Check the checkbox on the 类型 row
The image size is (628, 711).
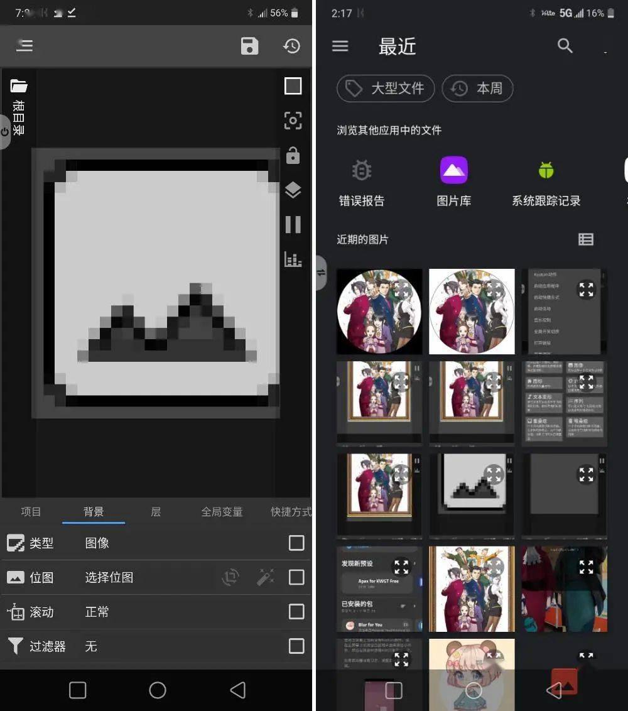pyautogui.click(x=296, y=543)
